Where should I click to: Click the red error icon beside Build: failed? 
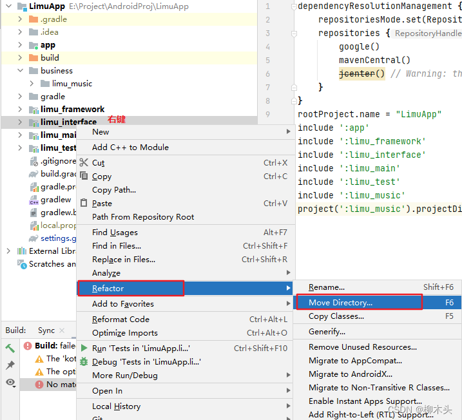click(28, 345)
